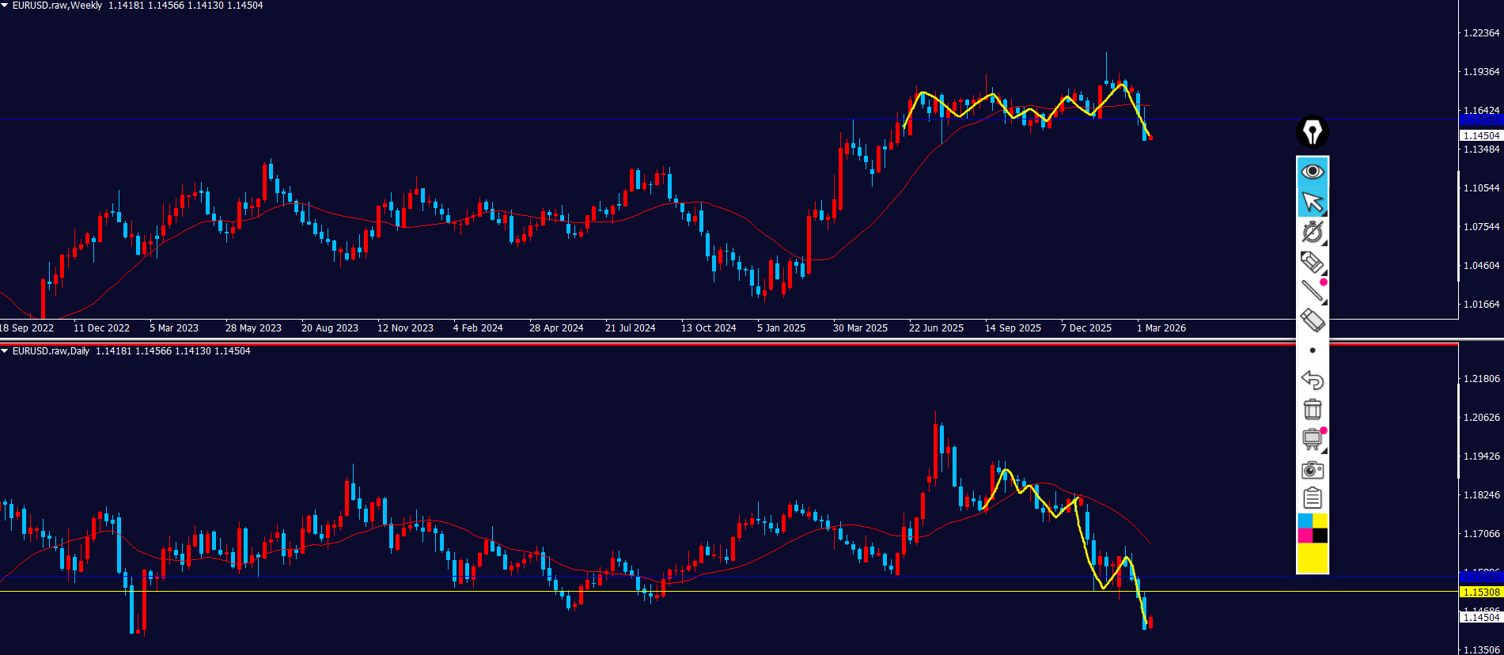
Task: Click the yellow 1.15308 price label
Action: 1480,592
